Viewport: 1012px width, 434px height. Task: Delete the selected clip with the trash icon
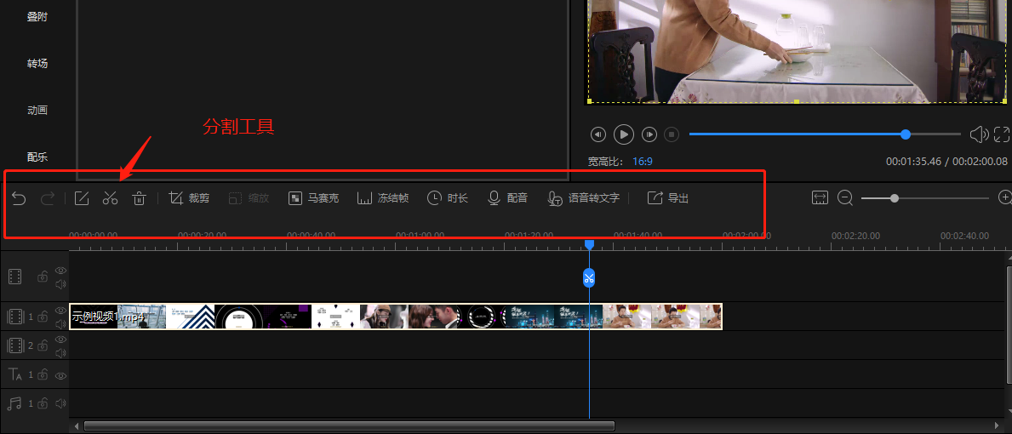coord(139,198)
